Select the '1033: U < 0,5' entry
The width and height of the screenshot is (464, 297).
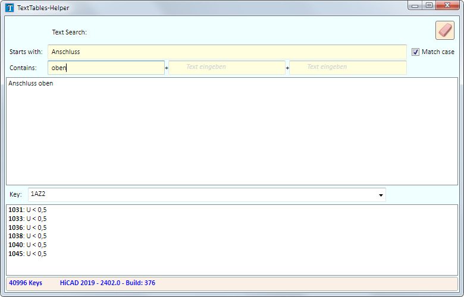pyautogui.click(x=27, y=219)
